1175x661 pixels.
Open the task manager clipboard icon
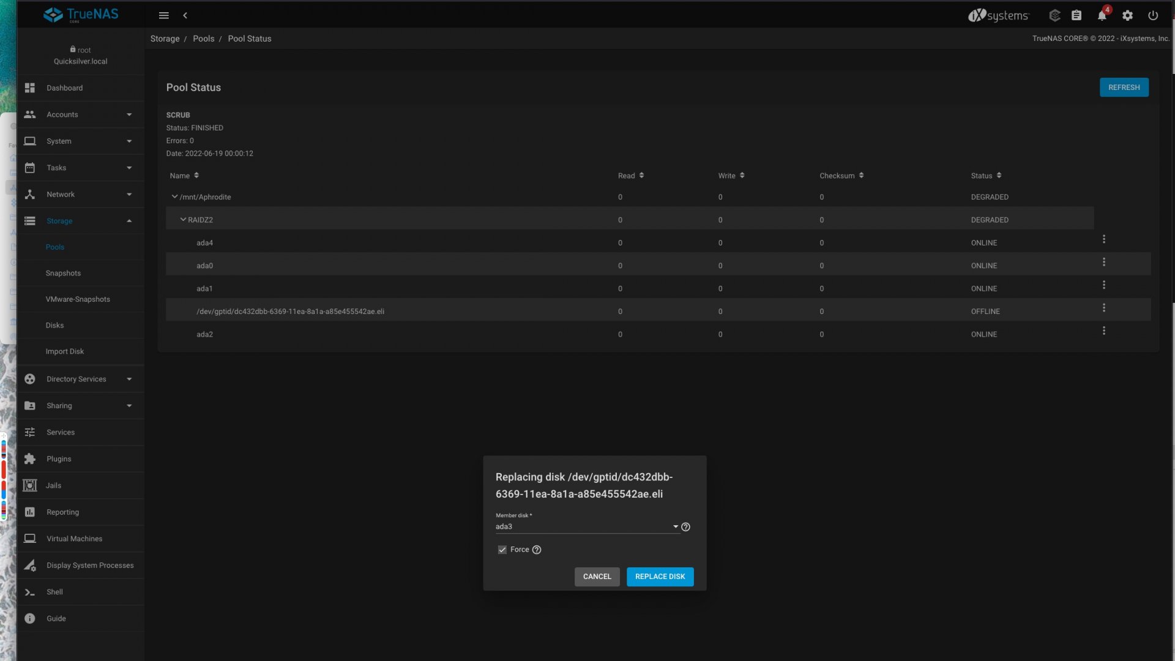tap(1076, 15)
